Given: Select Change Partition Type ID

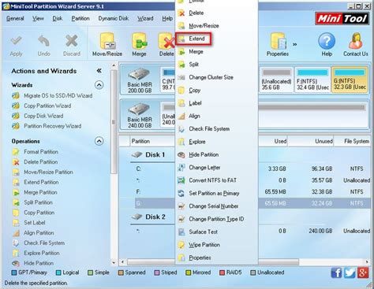Looking at the screenshot, I should click(x=216, y=219).
